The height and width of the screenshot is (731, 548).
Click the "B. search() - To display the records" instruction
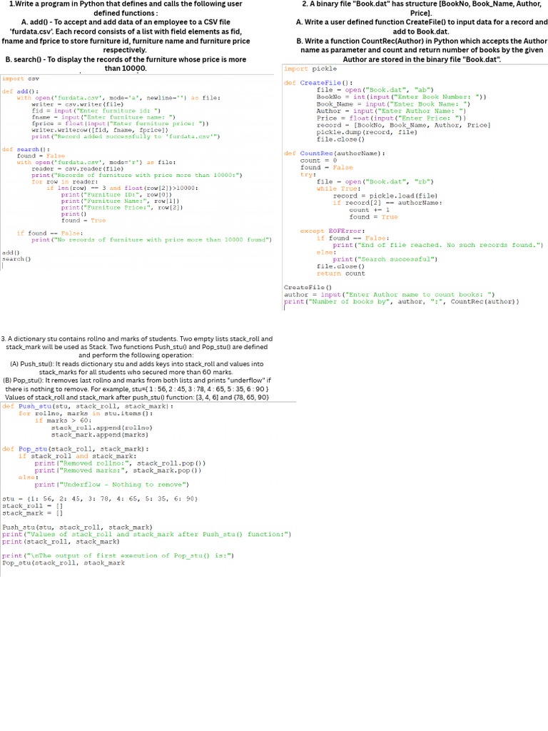[126, 64]
